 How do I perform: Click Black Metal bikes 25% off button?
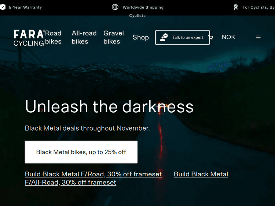pos(81,152)
